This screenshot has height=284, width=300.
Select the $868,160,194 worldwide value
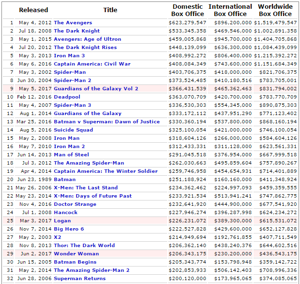278,121
